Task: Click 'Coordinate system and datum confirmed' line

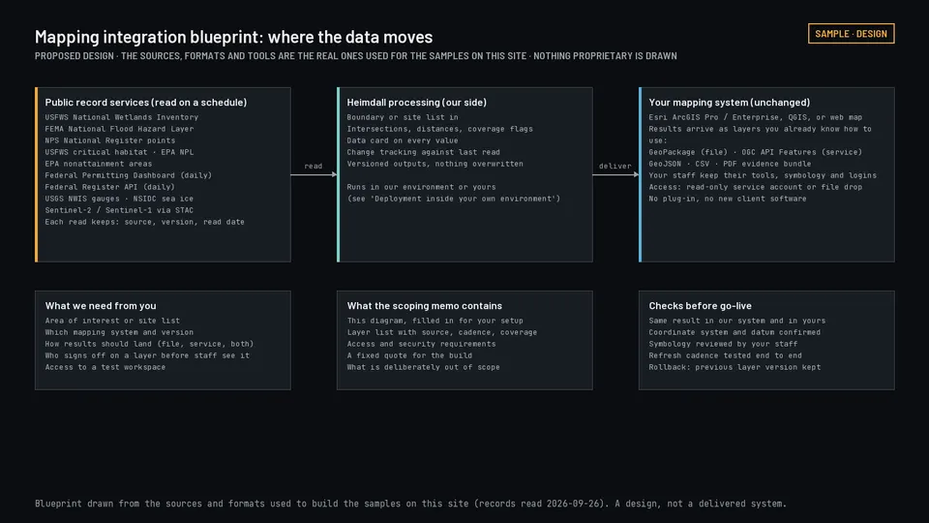Action: (x=734, y=332)
